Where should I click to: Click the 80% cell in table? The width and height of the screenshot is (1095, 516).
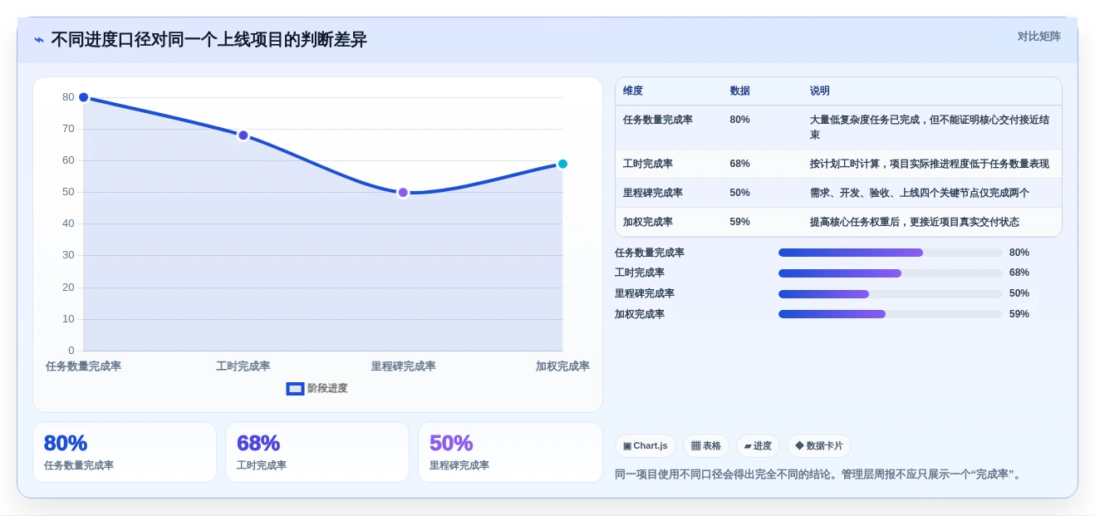pos(739,120)
